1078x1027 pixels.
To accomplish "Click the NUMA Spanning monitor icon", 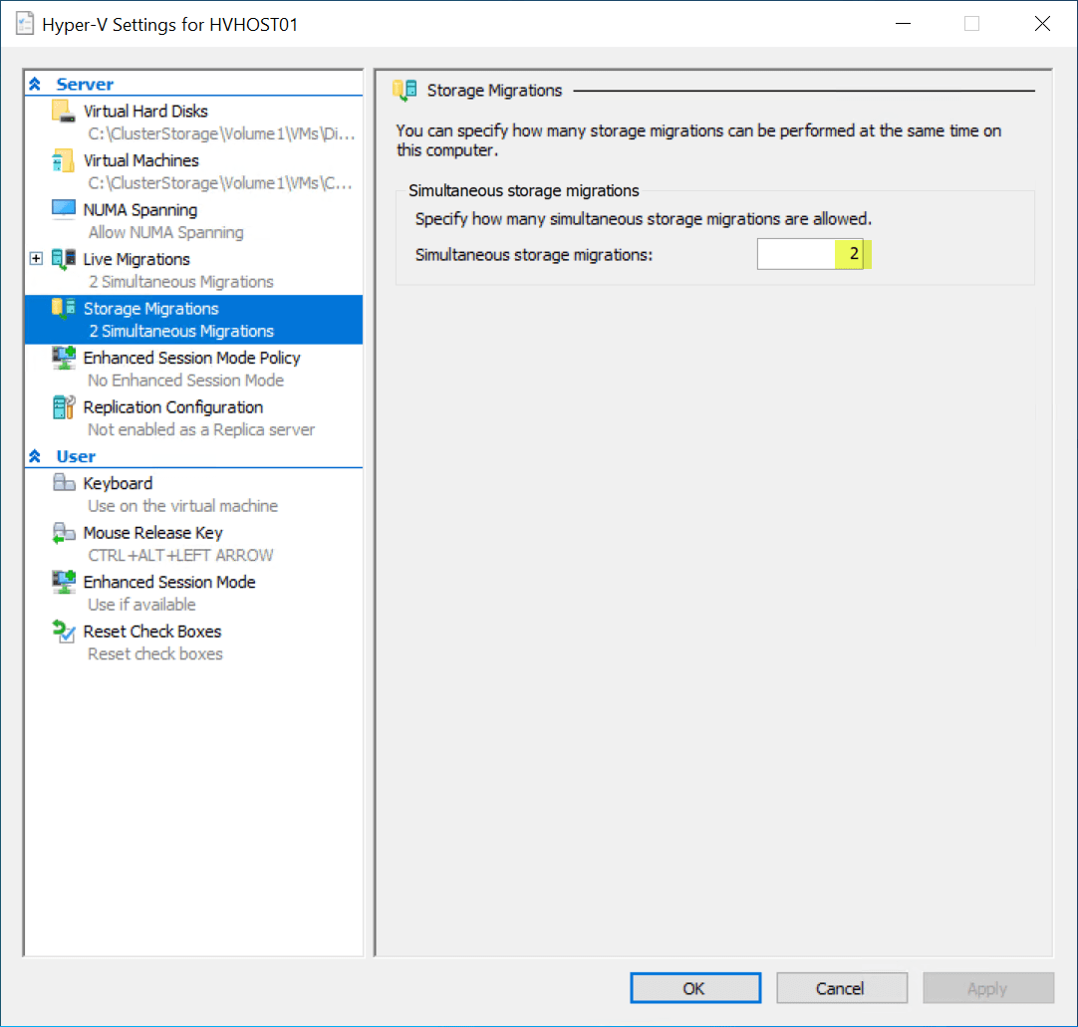I will coord(63,209).
